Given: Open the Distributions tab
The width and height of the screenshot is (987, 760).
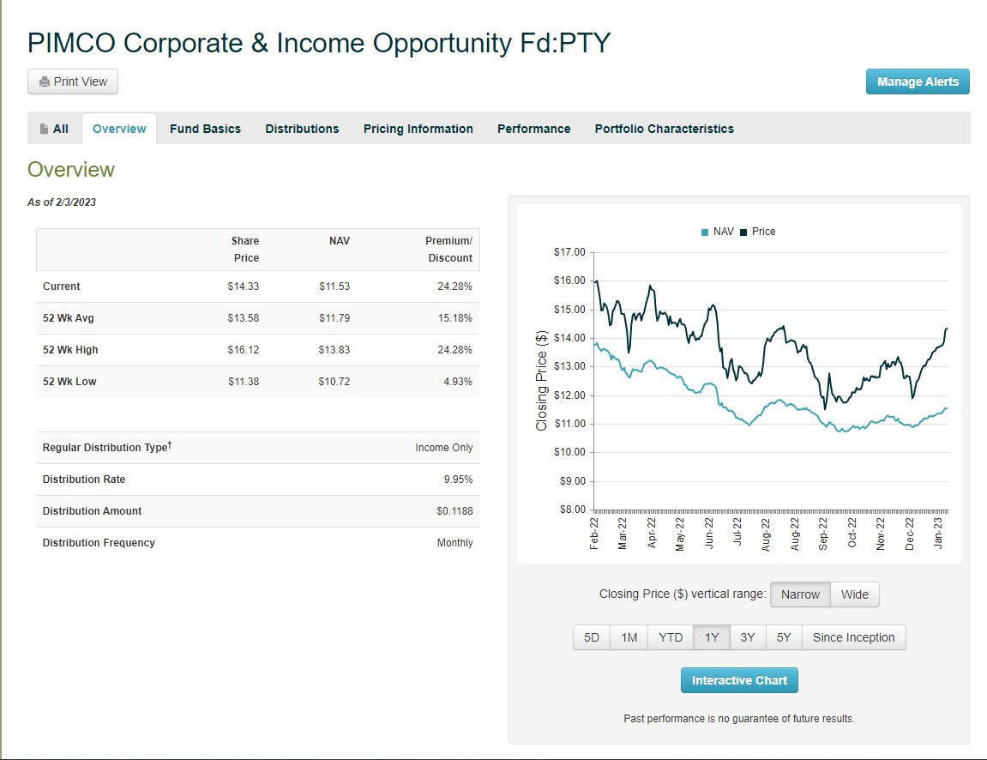Looking at the screenshot, I should click(302, 129).
